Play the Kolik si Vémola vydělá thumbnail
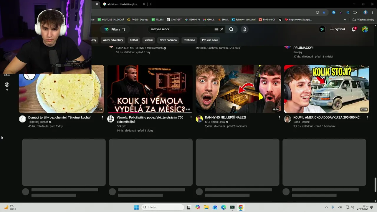 (150, 89)
